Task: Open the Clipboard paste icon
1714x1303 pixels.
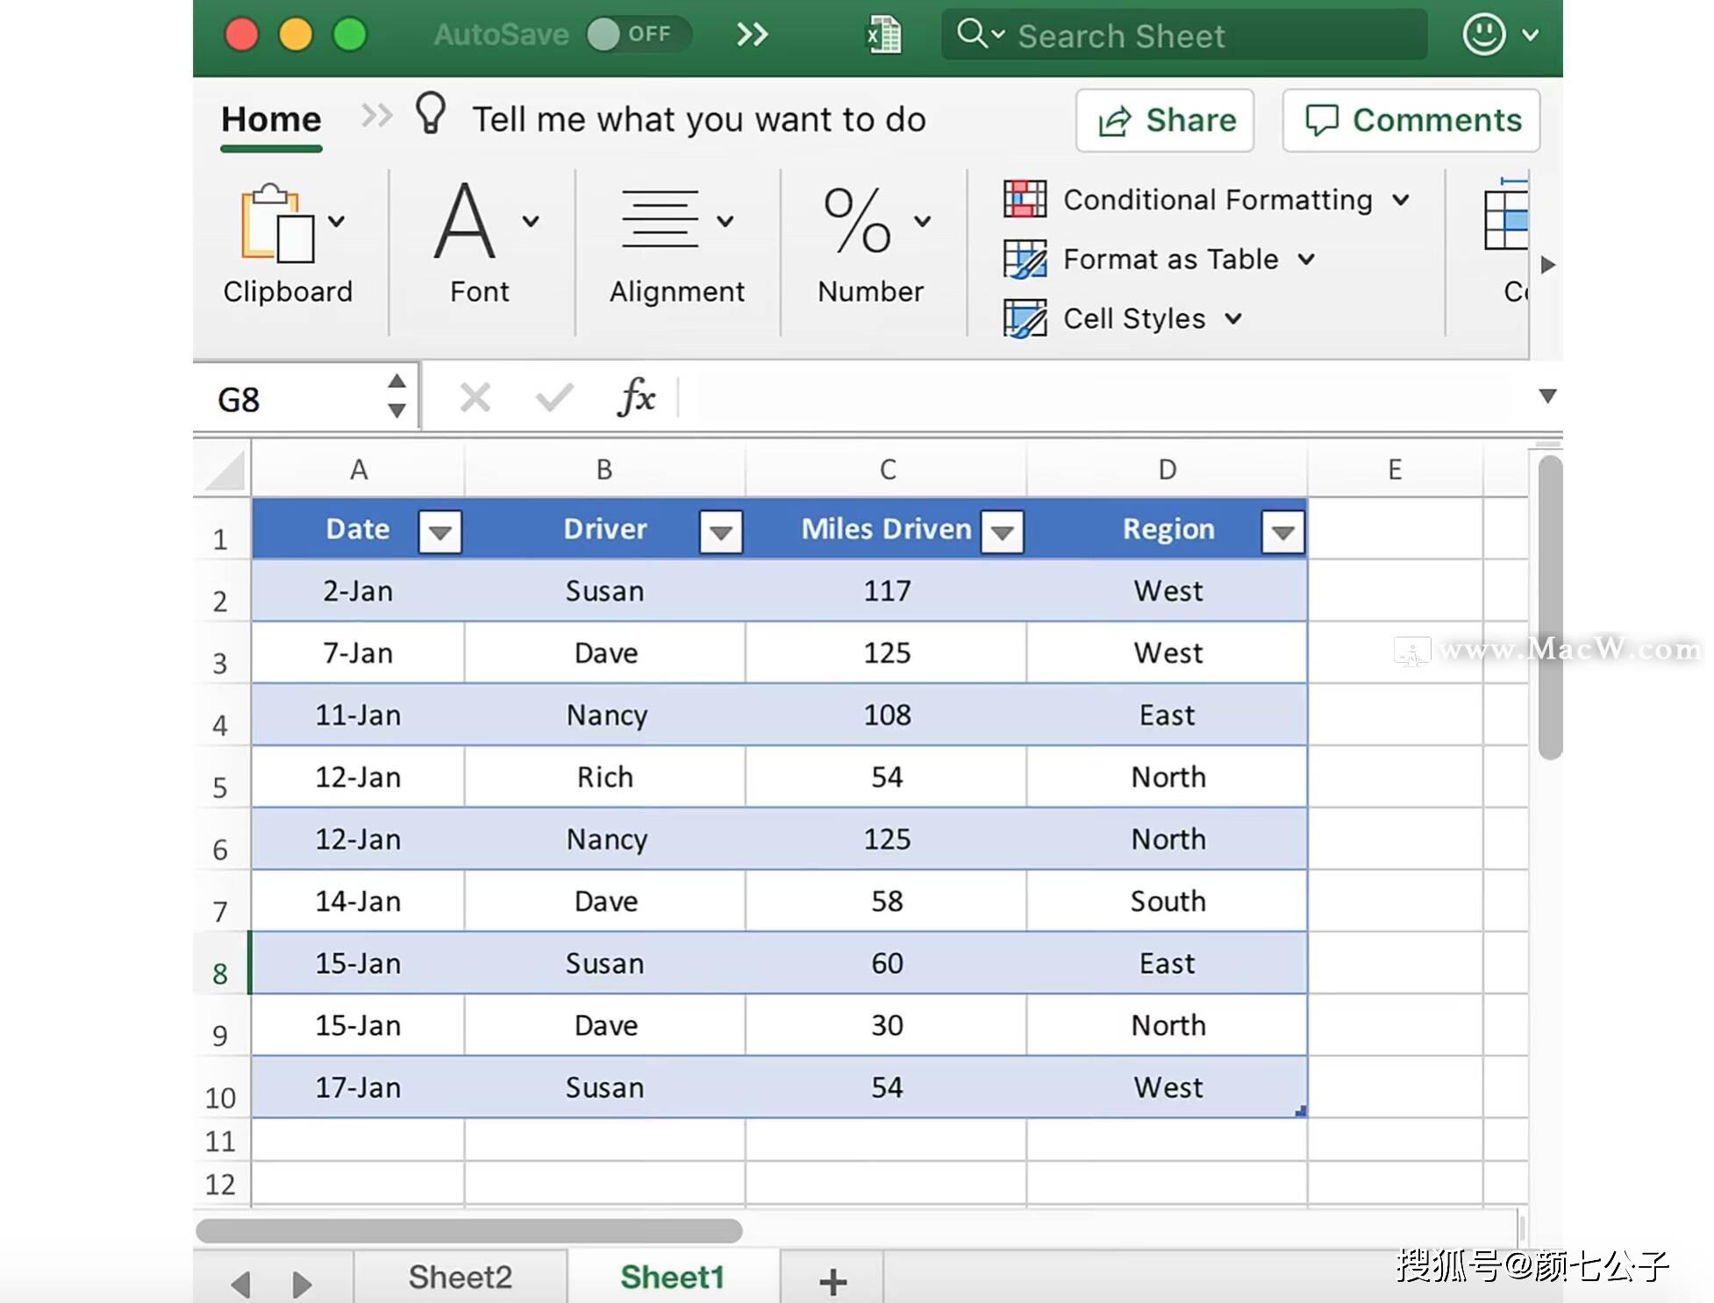Action: [x=277, y=224]
